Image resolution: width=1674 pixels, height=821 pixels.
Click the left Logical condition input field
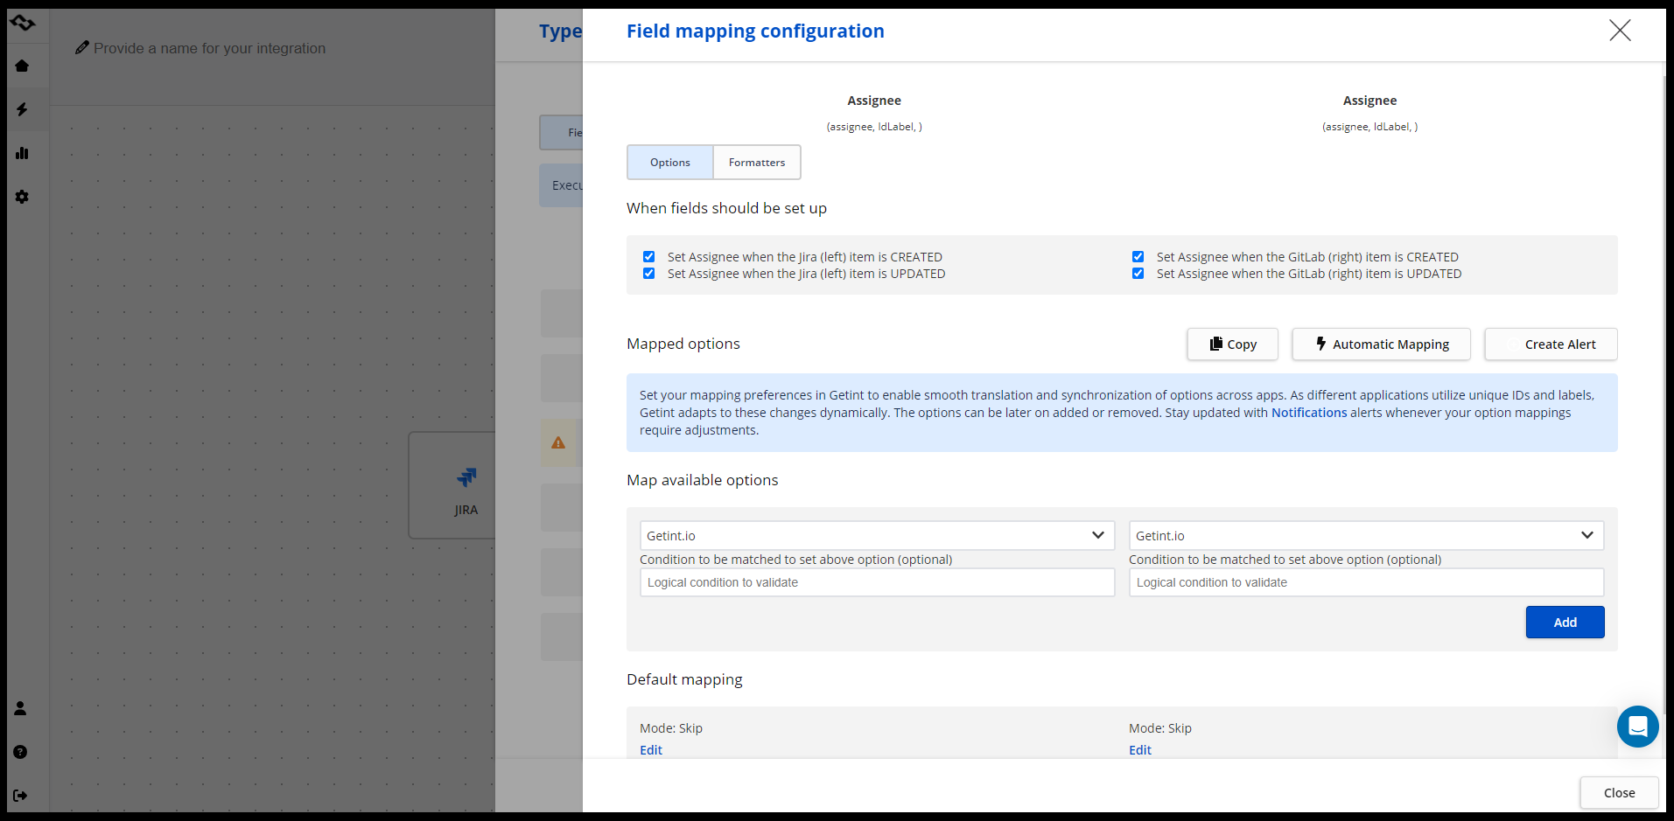click(x=877, y=582)
